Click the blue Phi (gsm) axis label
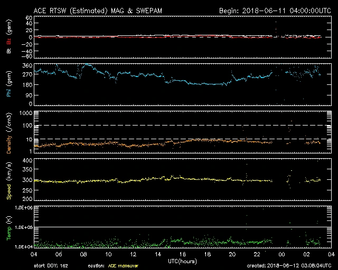The width and height of the screenshot is (338, 270). 8,84
